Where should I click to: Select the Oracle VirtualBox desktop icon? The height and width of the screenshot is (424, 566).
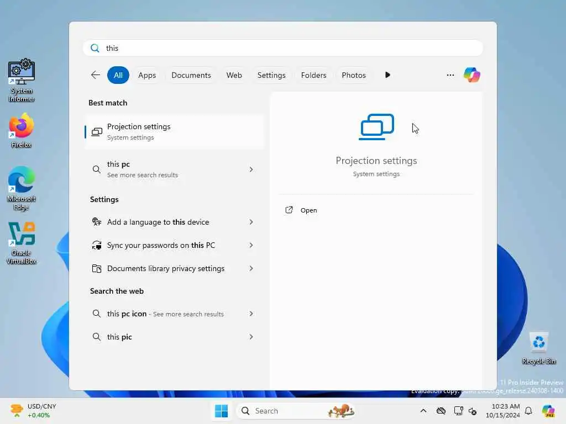pyautogui.click(x=22, y=243)
